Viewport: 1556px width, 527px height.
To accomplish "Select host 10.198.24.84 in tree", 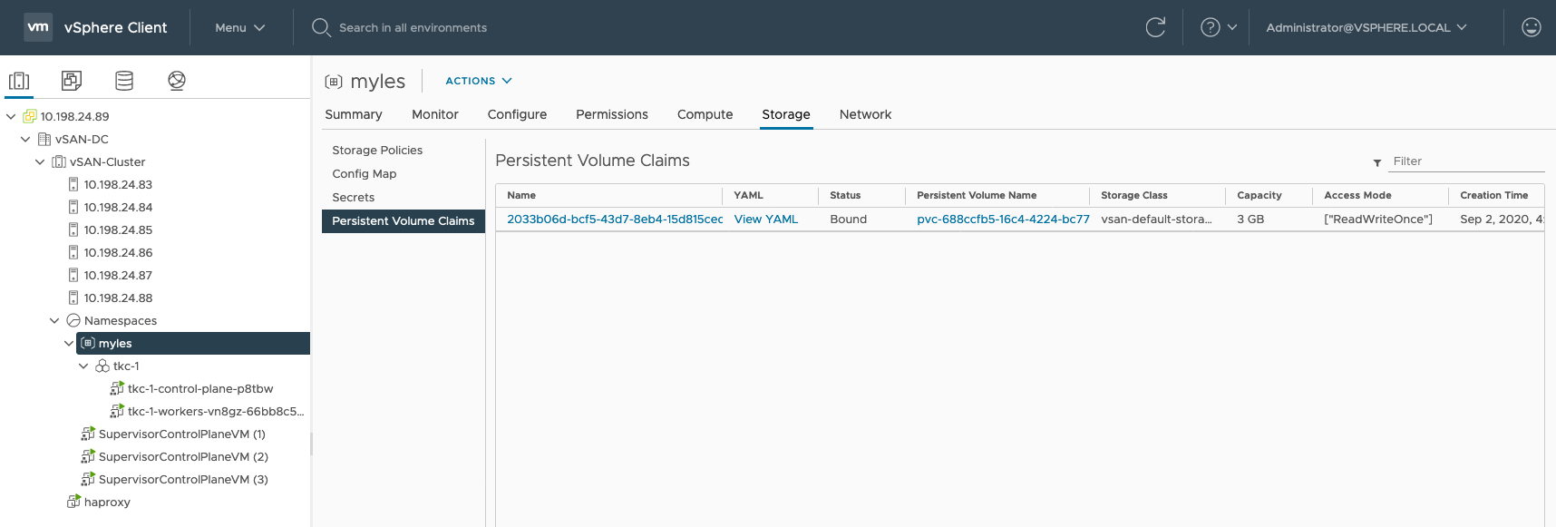I will (x=118, y=207).
